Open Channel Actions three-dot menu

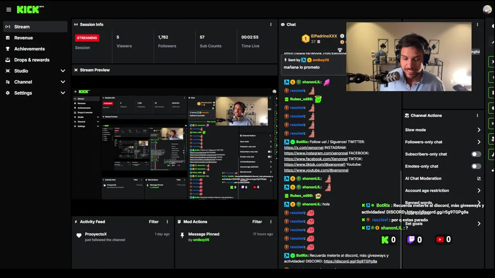pos(477,115)
